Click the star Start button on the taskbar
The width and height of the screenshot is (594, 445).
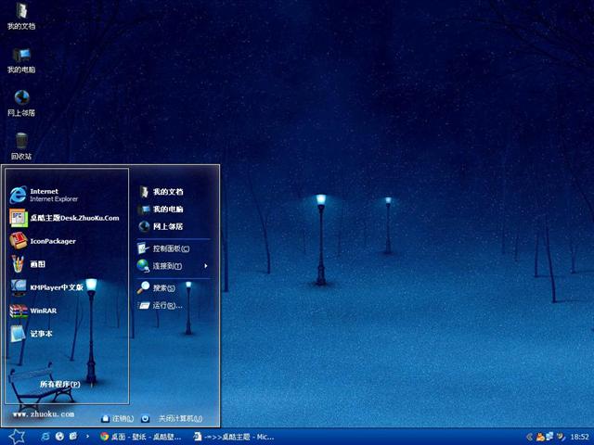click(16, 436)
